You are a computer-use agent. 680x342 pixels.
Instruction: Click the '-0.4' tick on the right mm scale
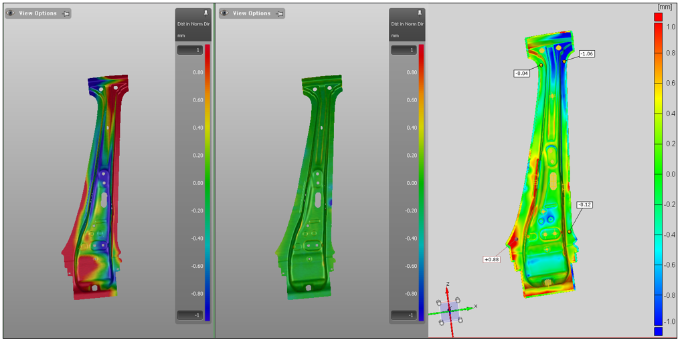(x=670, y=234)
